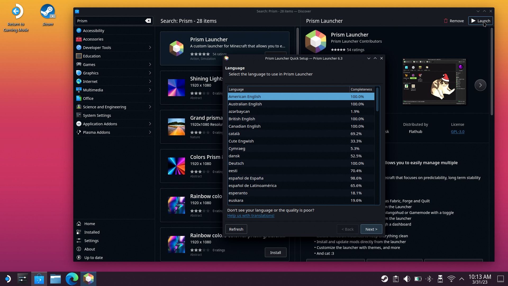Click the Refresh button in language dialog

pos(236,229)
